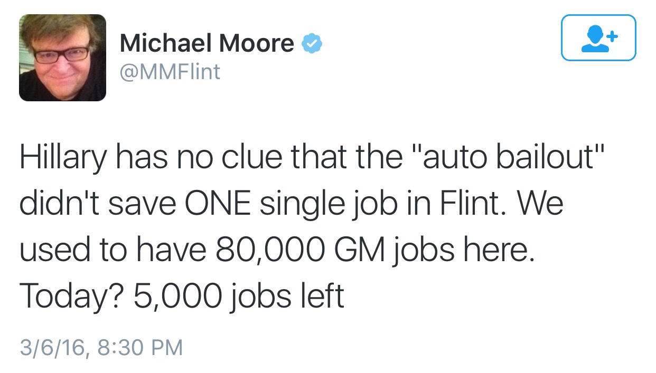656x373 pixels.
Task: Click the blue verified badge
Action: point(312,43)
